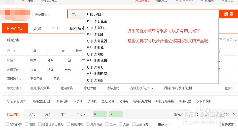Switch to the 所有宝贝 tab
Image resolution: width=238 pixels, height=130 pixels.
pos(15,28)
